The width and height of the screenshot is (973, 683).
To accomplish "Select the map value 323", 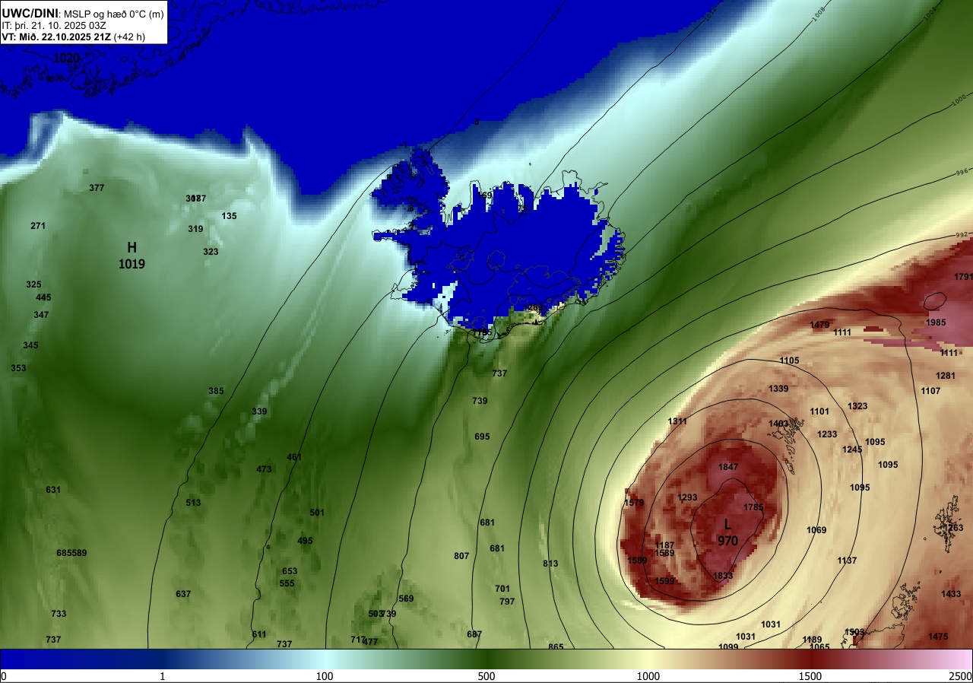I will click(x=211, y=252).
